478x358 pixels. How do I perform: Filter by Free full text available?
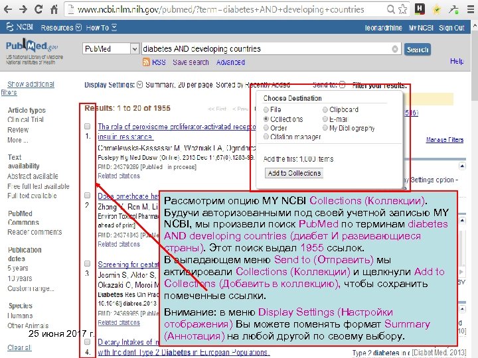(x=38, y=186)
